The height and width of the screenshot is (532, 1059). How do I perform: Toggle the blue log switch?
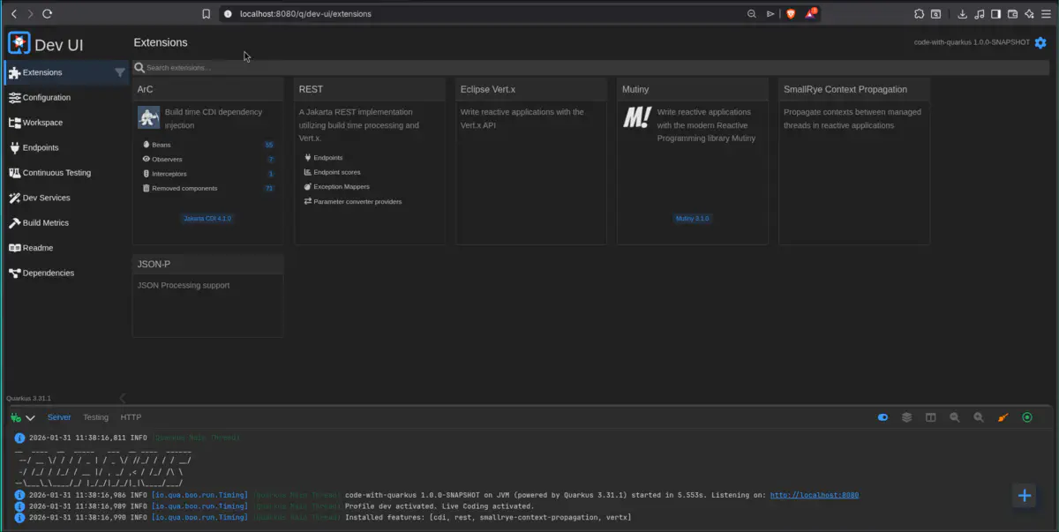882,417
